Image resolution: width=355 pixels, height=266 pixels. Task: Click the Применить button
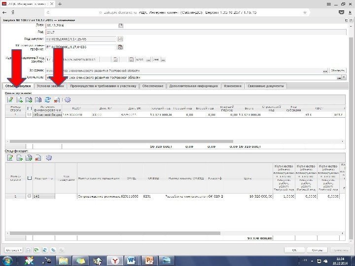[x=341, y=250]
